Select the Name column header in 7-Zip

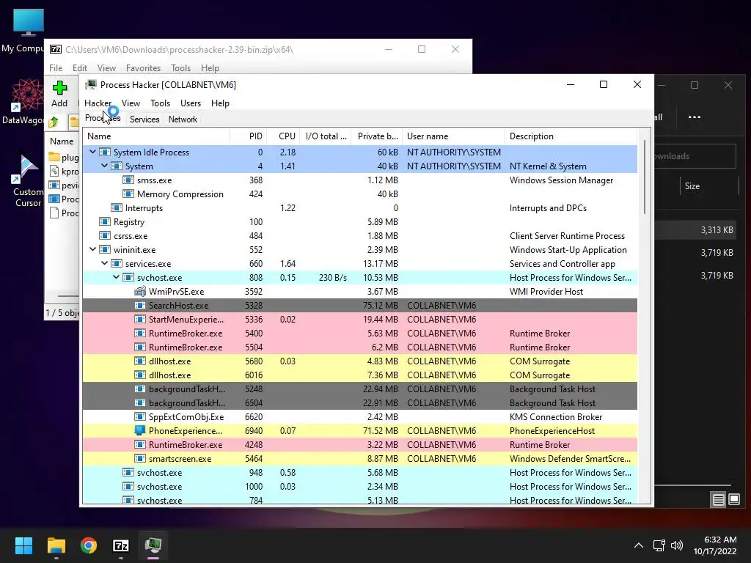coord(62,141)
